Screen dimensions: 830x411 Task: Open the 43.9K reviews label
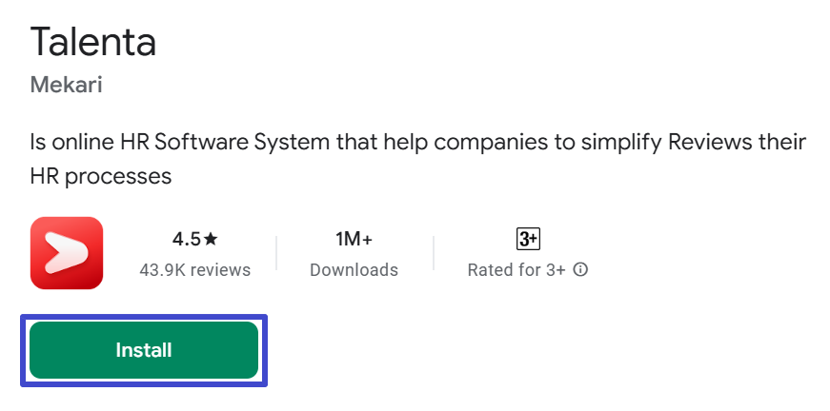[194, 270]
